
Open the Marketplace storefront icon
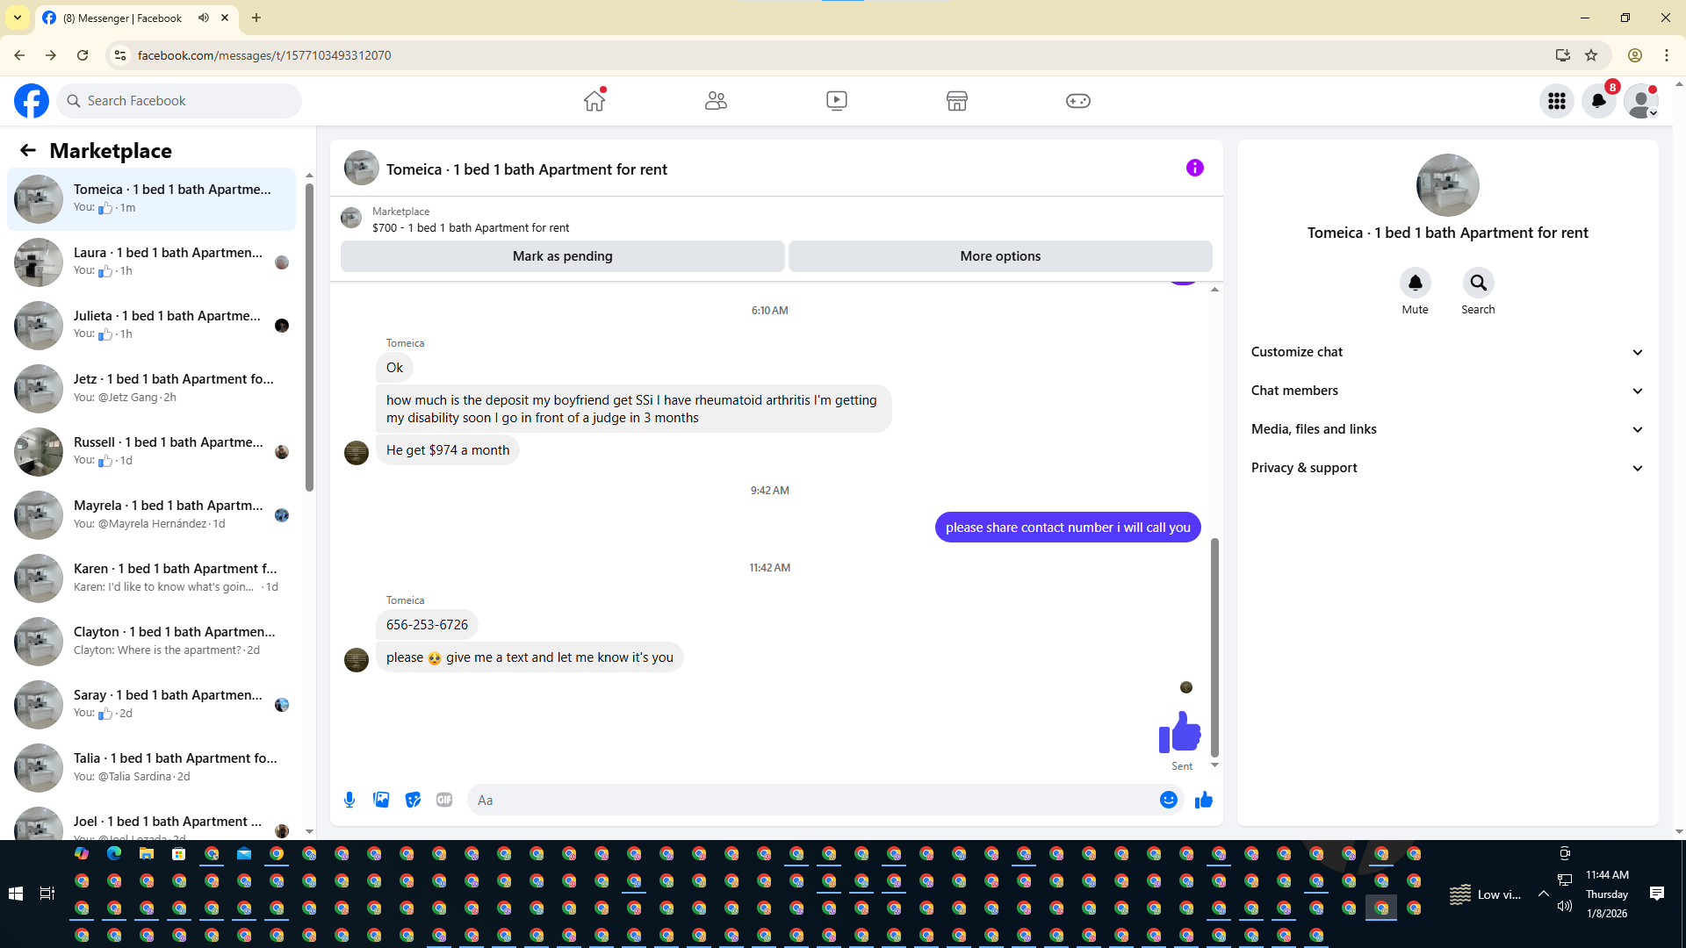(x=957, y=101)
